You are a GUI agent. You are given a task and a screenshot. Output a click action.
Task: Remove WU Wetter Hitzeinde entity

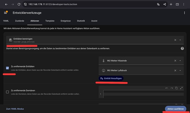coord(175,61)
